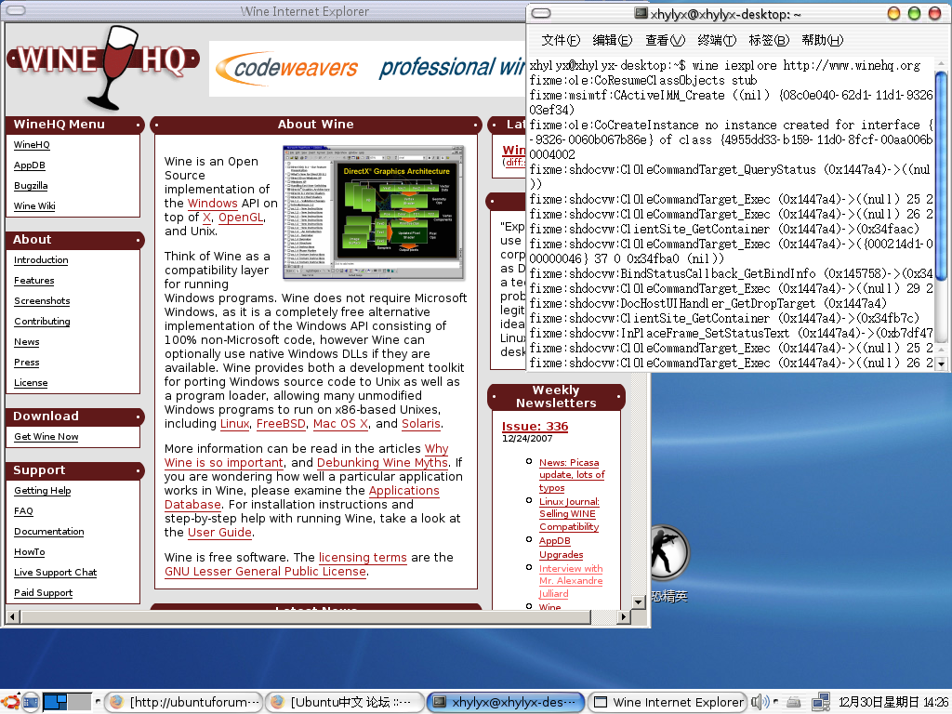952x714 pixels.
Task: Open the 终端(T) menu in terminal
Action: [717, 40]
